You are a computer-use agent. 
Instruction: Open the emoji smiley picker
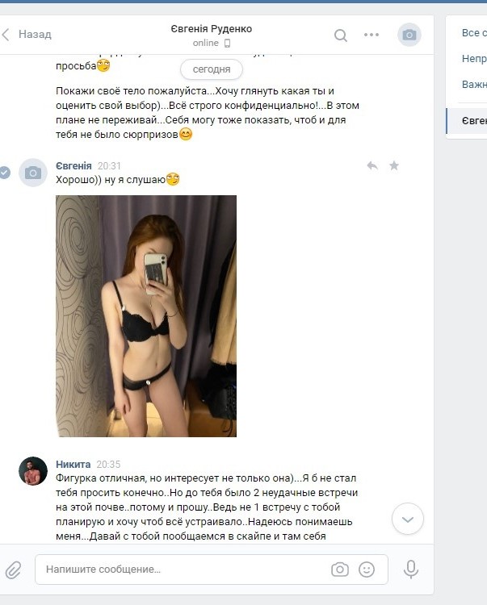[367, 570]
